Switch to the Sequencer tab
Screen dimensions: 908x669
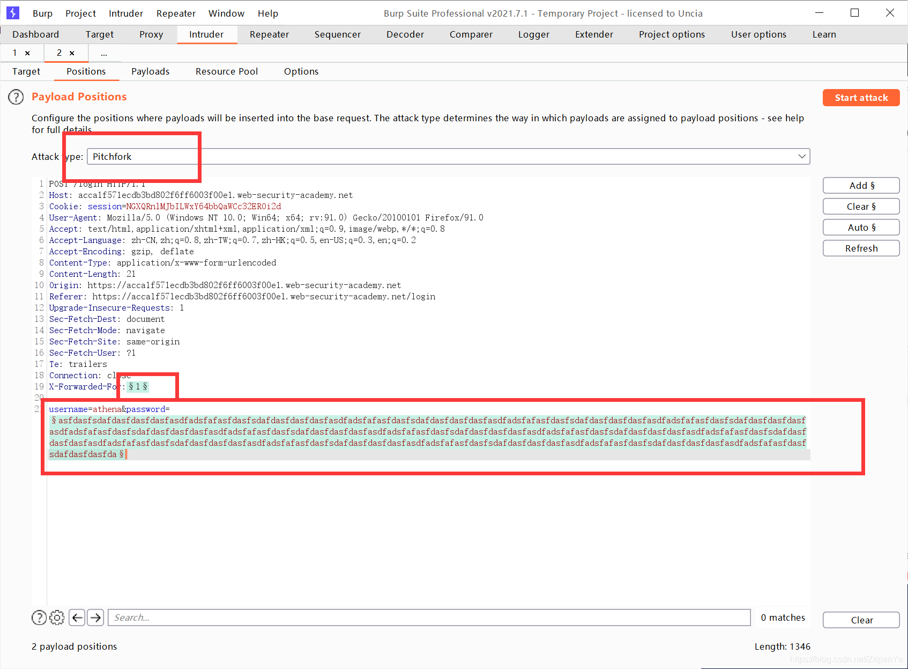tap(338, 34)
